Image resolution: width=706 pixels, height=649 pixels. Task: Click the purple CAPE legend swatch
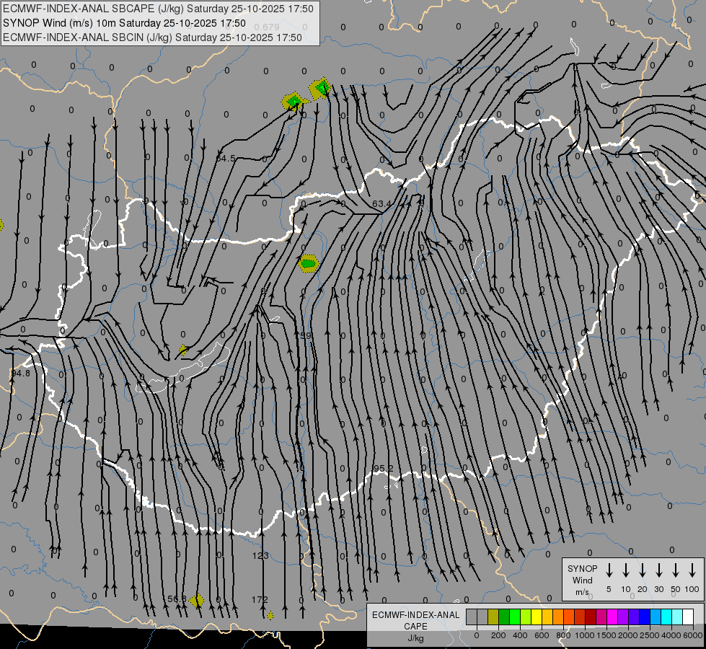pos(624,617)
